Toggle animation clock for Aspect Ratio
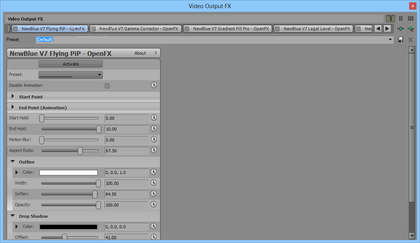Viewport: 420px width, 243px height. pyautogui.click(x=154, y=150)
